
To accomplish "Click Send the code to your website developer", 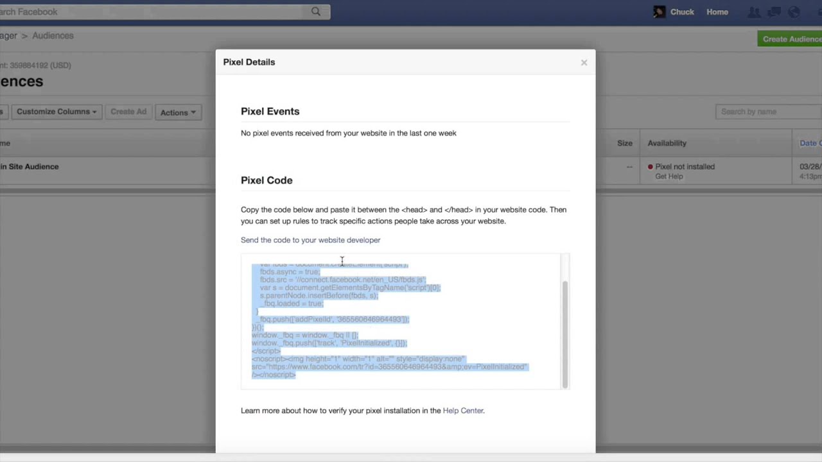I will coord(310,240).
